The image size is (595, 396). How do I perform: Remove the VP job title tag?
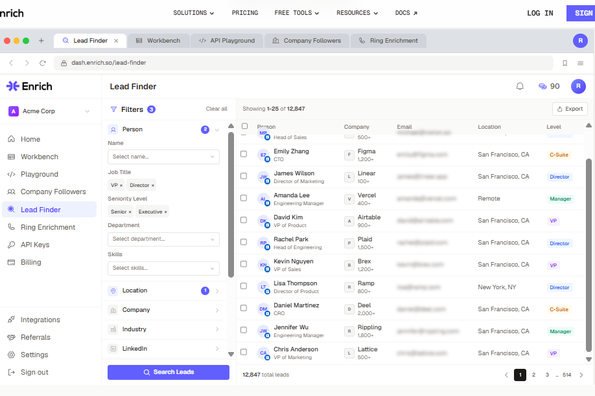coord(121,185)
